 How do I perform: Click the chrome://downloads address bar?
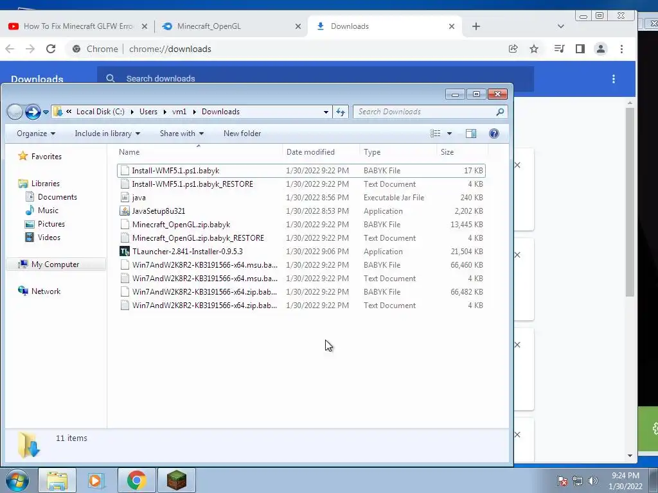tap(170, 49)
